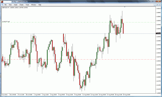The height and width of the screenshot is (97, 162).
Task: Click the 5 Aug 04:00 time label
Action: click(61, 95)
